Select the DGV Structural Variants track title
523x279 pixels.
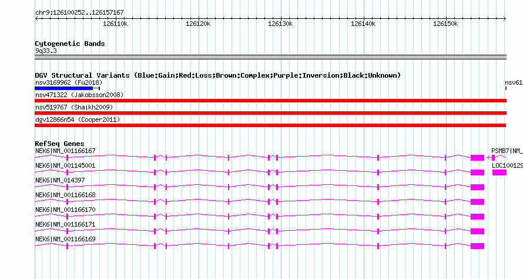pyautogui.click(x=218, y=75)
